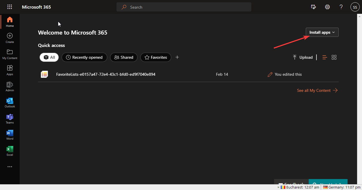
Task: Click the Upload button
Action: (303, 57)
